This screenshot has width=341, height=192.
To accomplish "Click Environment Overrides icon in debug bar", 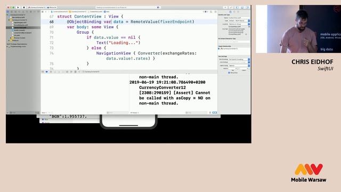I will (75, 71).
